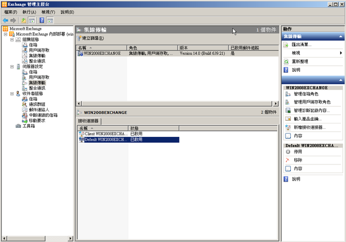Screen dimensions: 346x242
Task: Collapse the 收件者組態 tree node
Action: click(12, 94)
